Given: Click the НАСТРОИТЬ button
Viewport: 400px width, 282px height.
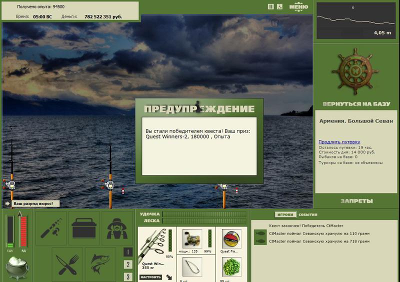Looking at the screenshot, I should [151, 277].
